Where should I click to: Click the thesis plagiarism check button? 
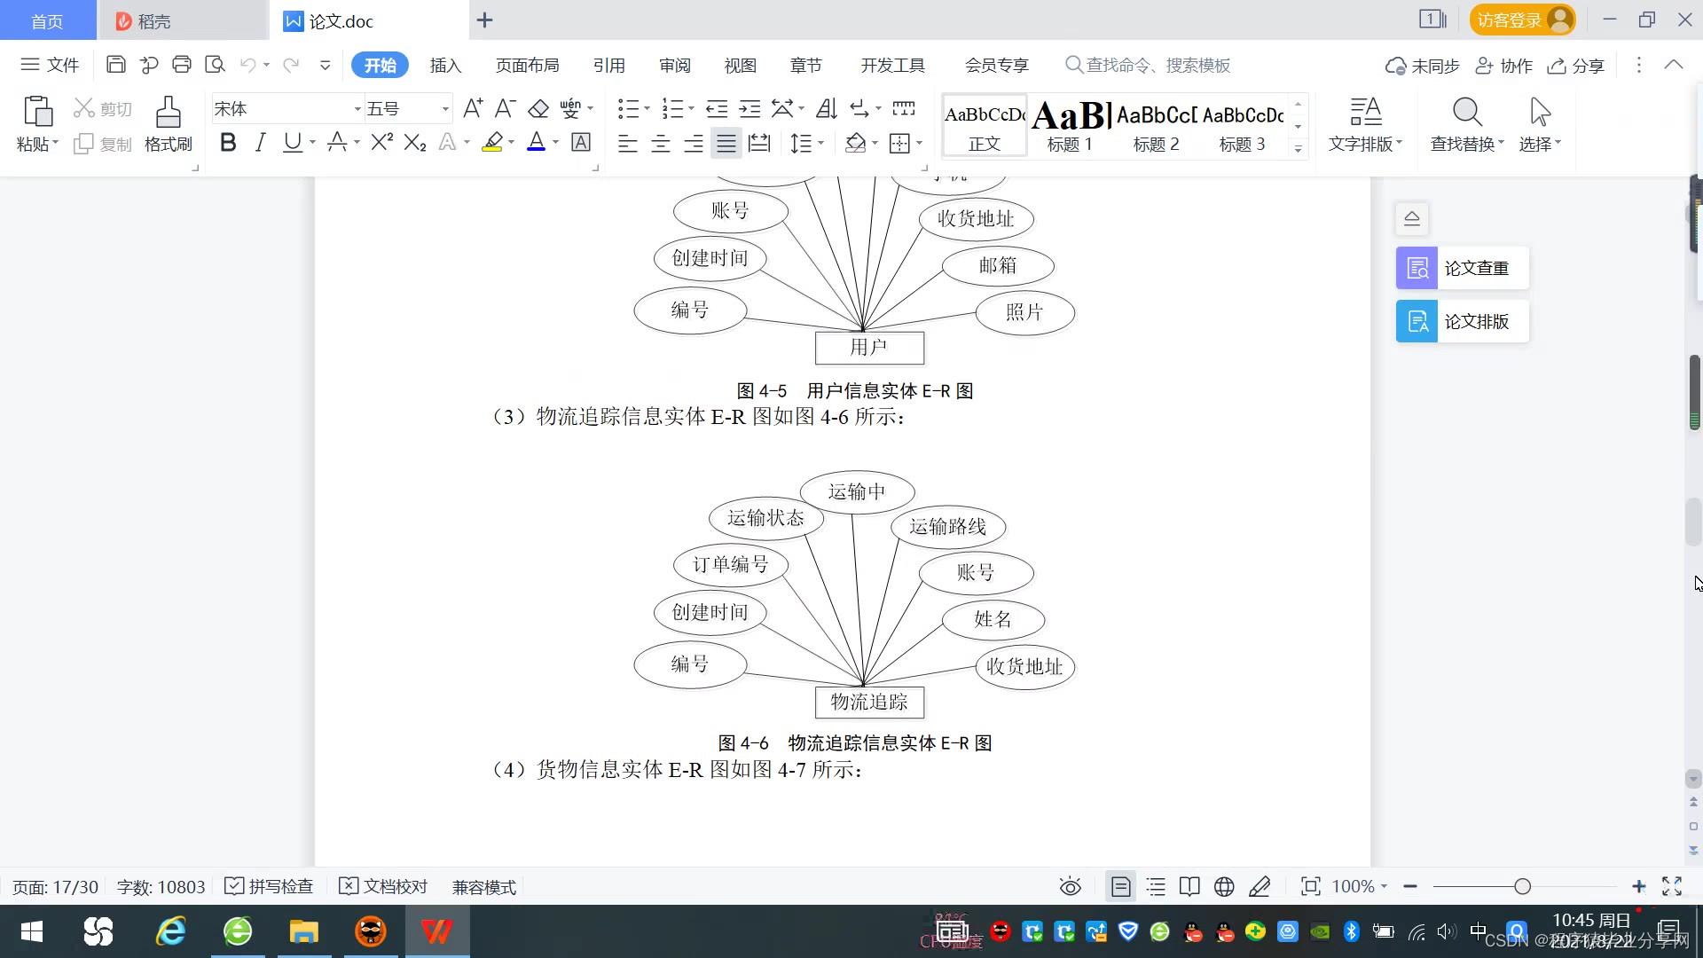(1462, 268)
